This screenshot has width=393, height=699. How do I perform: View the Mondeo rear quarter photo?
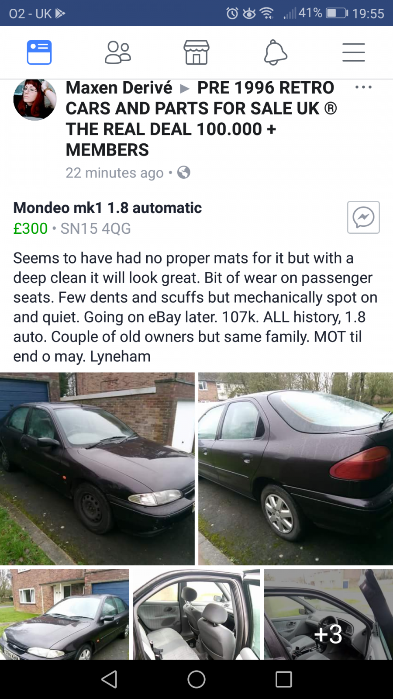pos(296,469)
